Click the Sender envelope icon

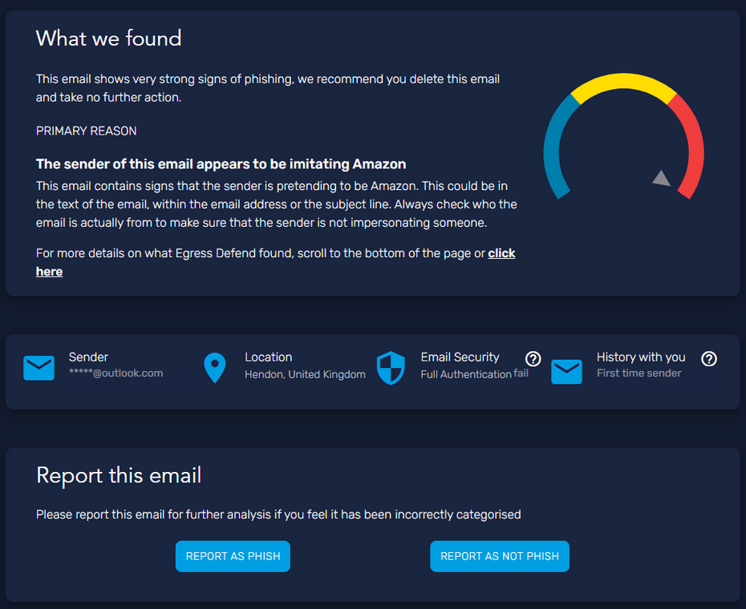[x=39, y=368]
